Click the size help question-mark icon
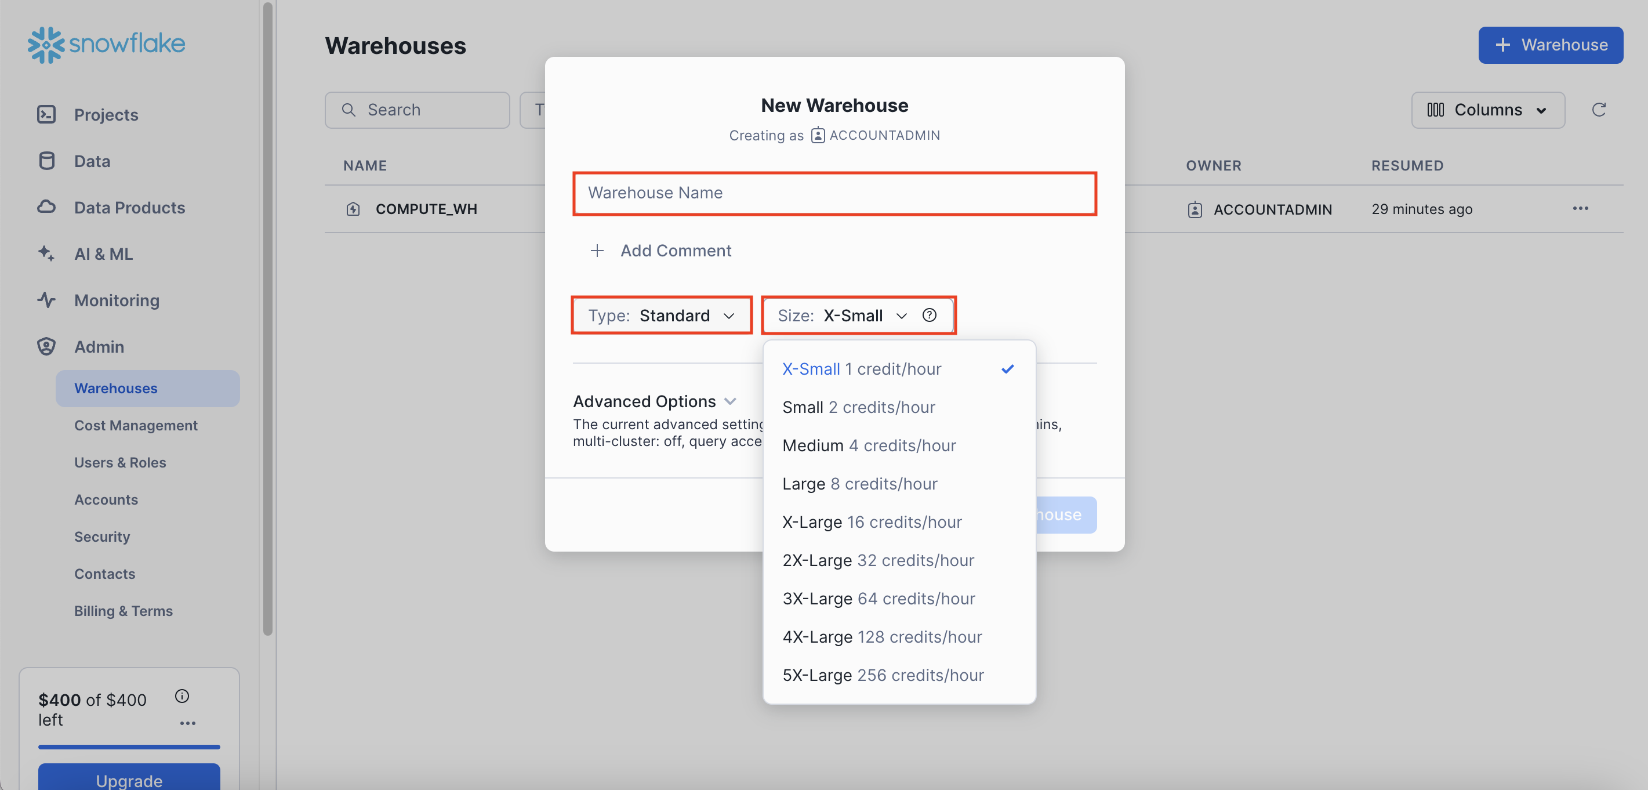 (x=929, y=315)
